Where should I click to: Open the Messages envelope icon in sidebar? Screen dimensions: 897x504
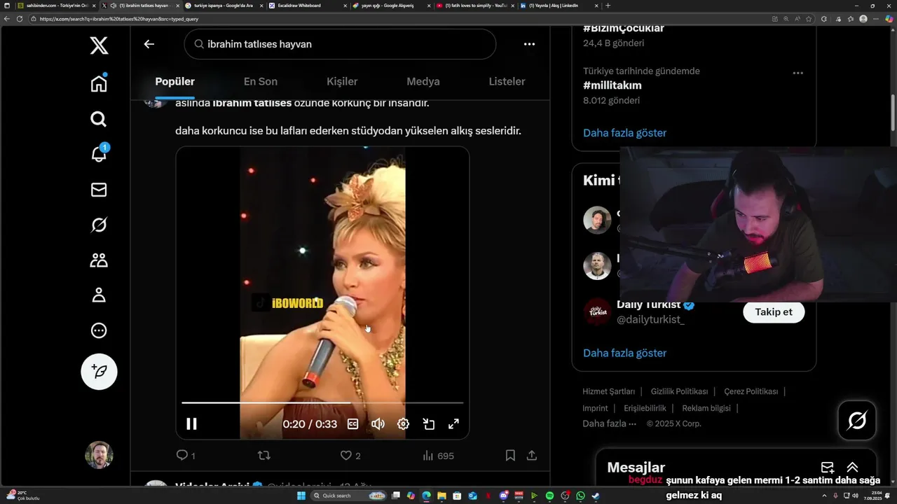click(x=99, y=190)
